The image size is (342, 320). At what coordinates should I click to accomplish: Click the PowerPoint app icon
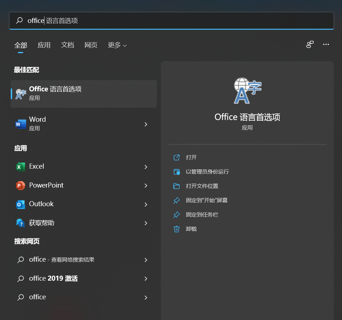[20, 185]
